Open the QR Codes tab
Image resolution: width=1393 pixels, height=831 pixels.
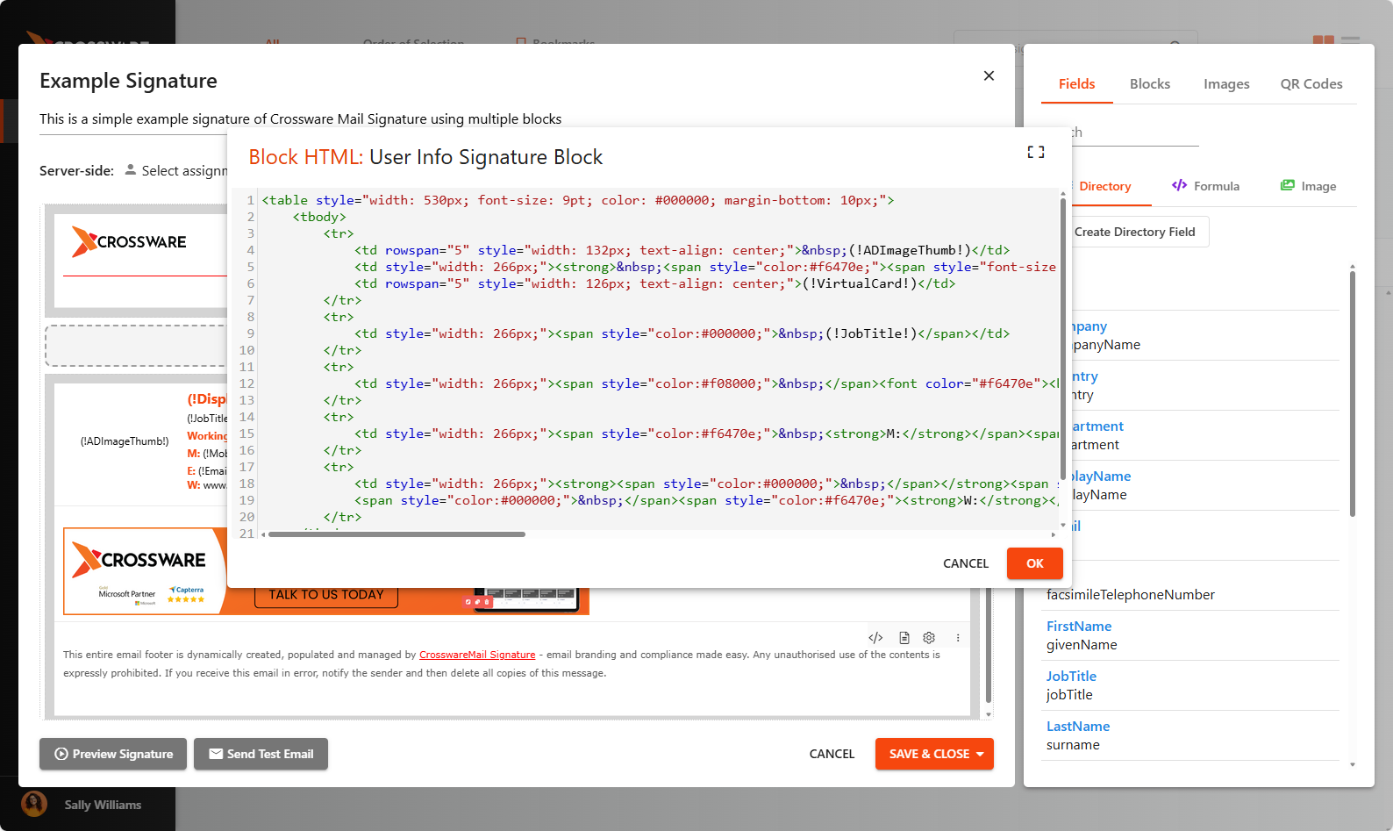pyautogui.click(x=1311, y=84)
